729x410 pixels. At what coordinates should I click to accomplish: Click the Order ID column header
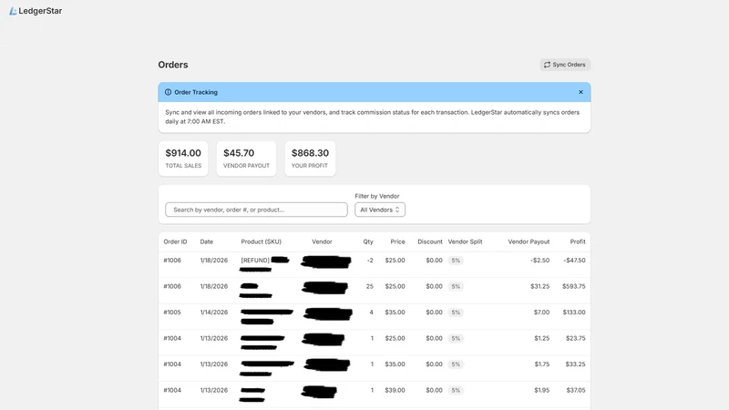pyautogui.click(x=175, y=241)
